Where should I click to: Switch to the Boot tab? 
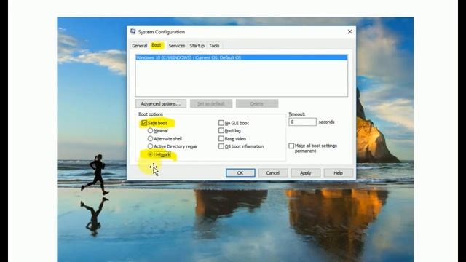click(157, 45)
